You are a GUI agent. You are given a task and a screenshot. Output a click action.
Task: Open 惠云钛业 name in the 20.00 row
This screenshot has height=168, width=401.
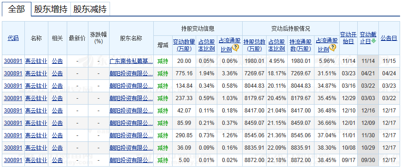pos(36,61)
